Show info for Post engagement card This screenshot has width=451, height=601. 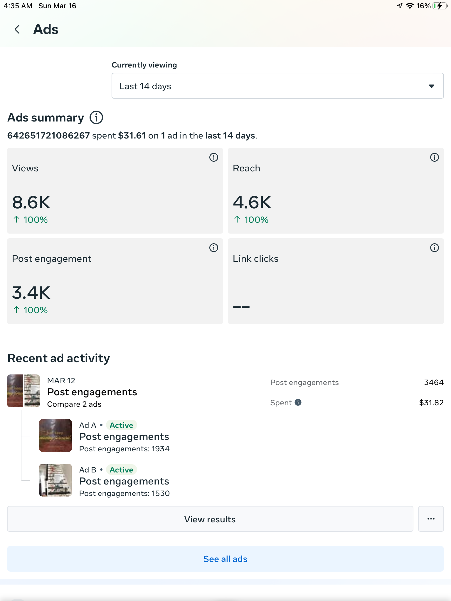(x=213, y=248)
